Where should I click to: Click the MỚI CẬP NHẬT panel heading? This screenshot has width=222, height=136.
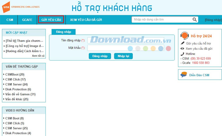17,33
